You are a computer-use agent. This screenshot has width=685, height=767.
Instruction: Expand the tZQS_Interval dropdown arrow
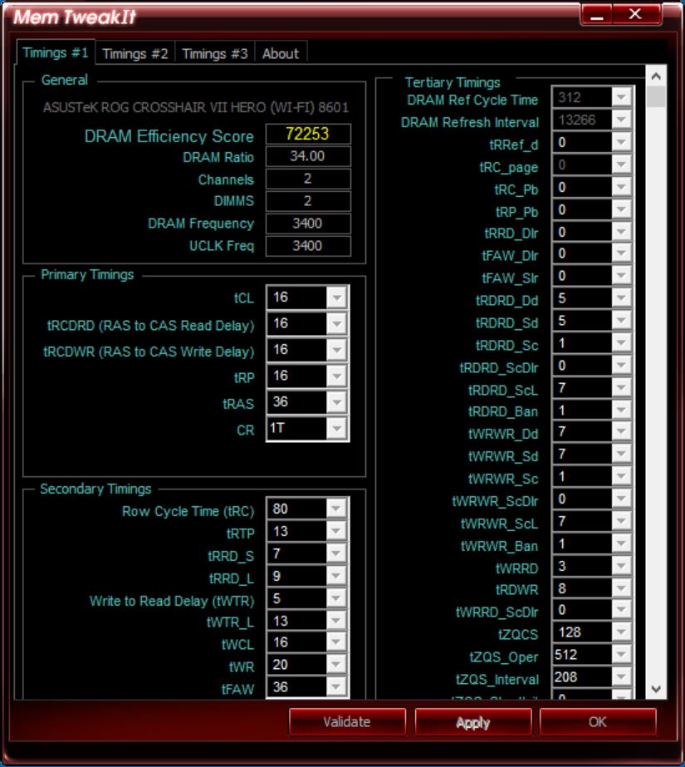(x=622, y=677)
